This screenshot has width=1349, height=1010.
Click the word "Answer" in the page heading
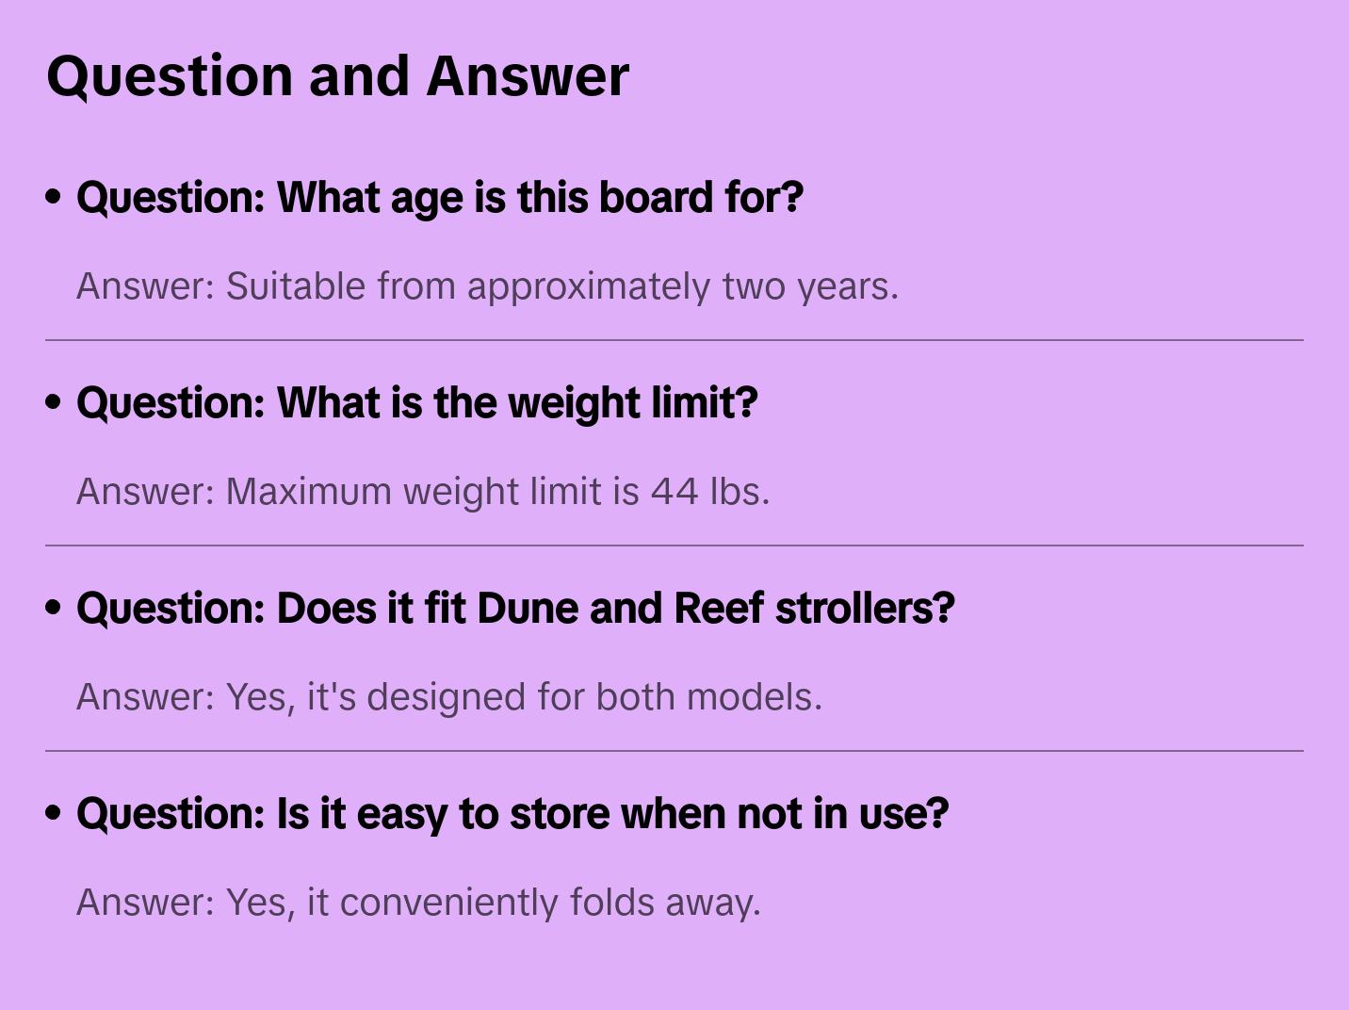(528, 75)
